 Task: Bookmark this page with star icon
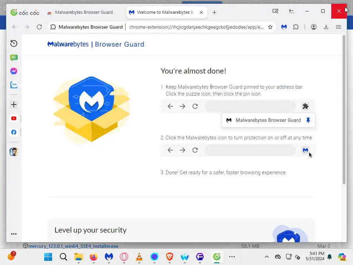coord(270,27)
